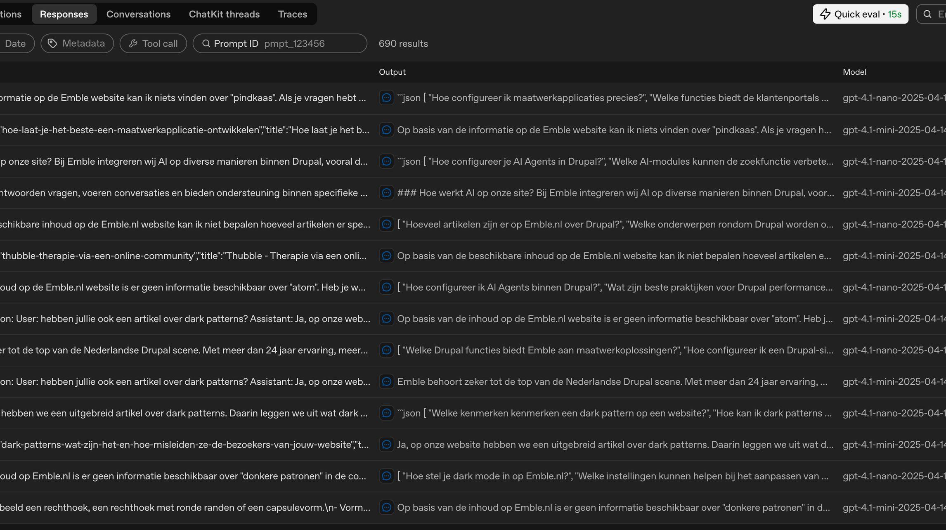Select the Responses tab
The height and width of the screenshot is (530, 946).
point(64,14)
